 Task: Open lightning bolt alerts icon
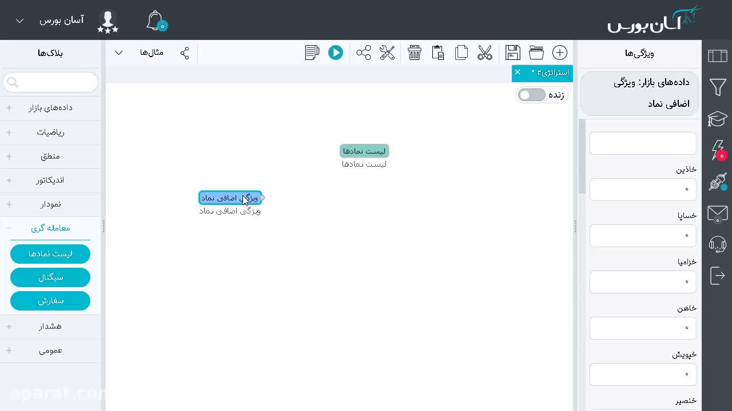[x=717, y=150]
